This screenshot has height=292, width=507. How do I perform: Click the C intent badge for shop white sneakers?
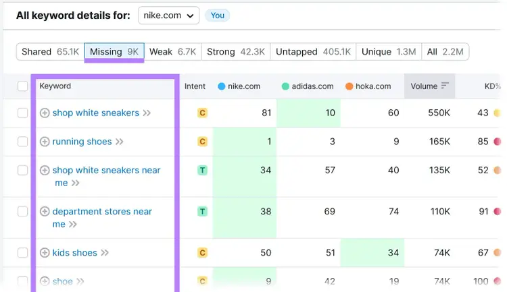(202, 113)
